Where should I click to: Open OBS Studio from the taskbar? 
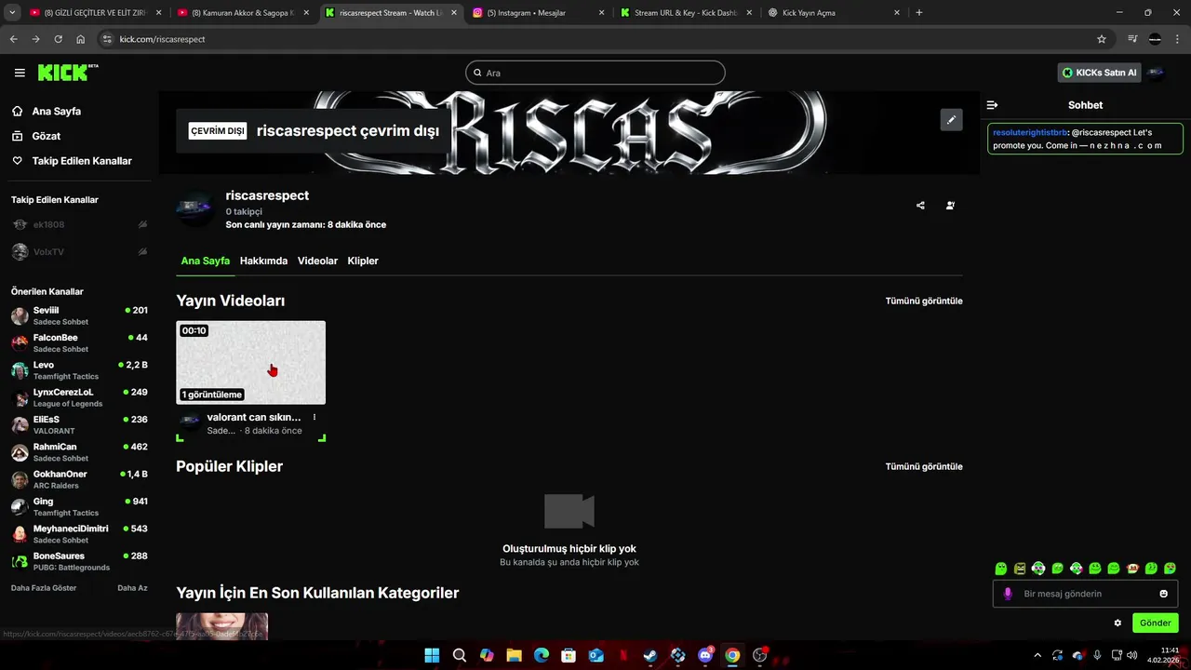click(760, 655)
